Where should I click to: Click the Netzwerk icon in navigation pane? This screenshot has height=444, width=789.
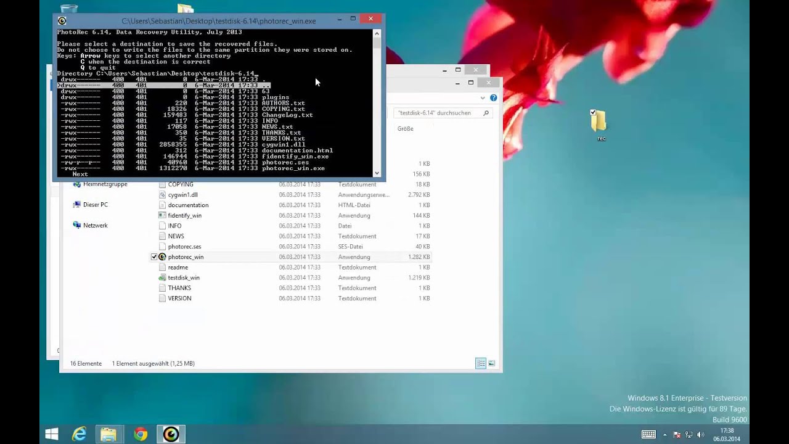(x=77, y=225)
